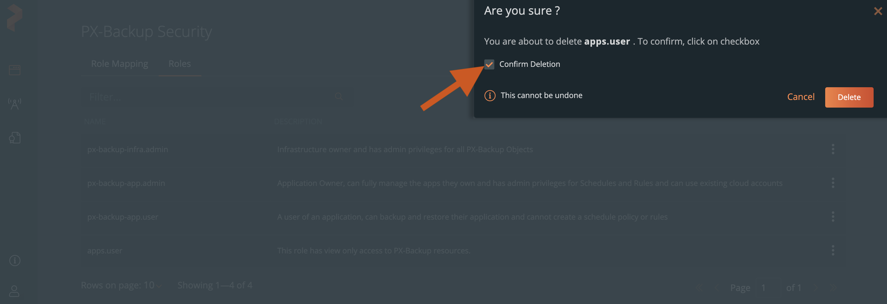This screenshot has height=304, width=887.
Task: Click the Portworx logo in the sidebar
Action: pos(14,18)
